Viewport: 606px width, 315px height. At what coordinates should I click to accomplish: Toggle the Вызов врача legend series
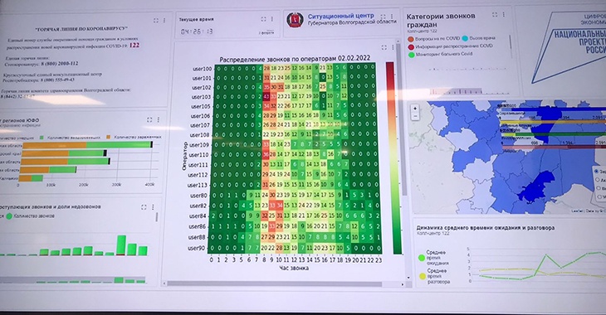click(x=478, y=38)
